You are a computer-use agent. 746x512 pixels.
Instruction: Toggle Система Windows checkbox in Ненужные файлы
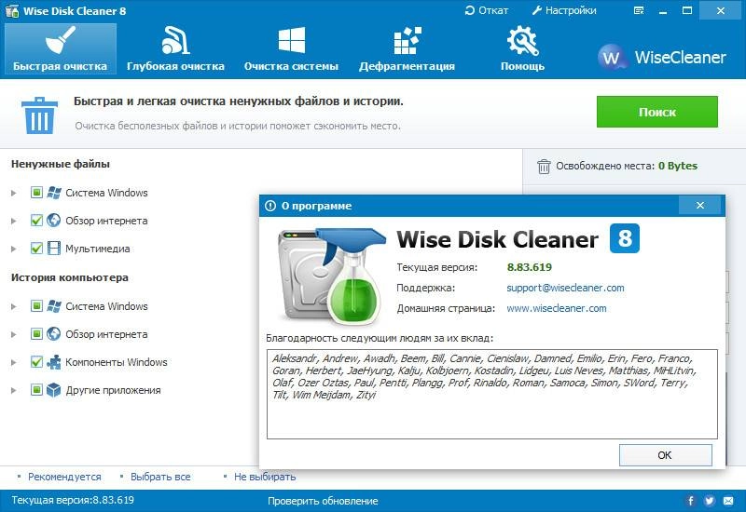click(x=36, y=193)
